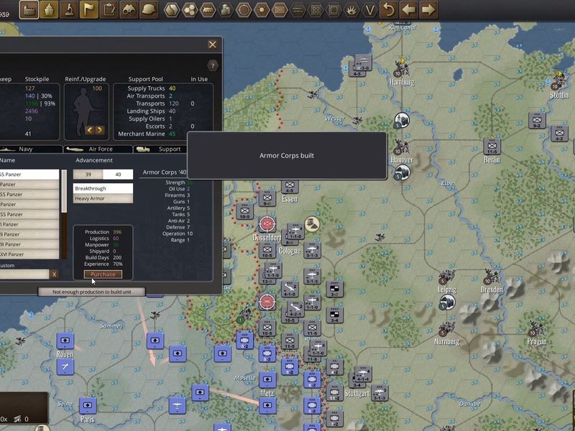Choose the Heavy Armor specialization

[103, 198]
